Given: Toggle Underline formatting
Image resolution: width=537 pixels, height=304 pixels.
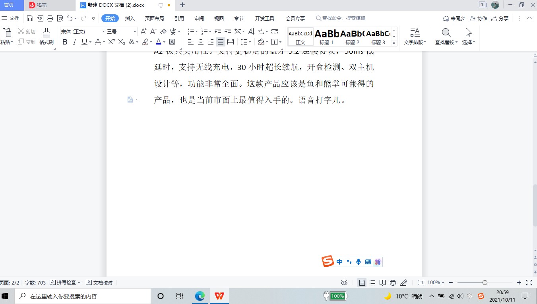Looking at the screenshot, I should click(x=84, y=42).
